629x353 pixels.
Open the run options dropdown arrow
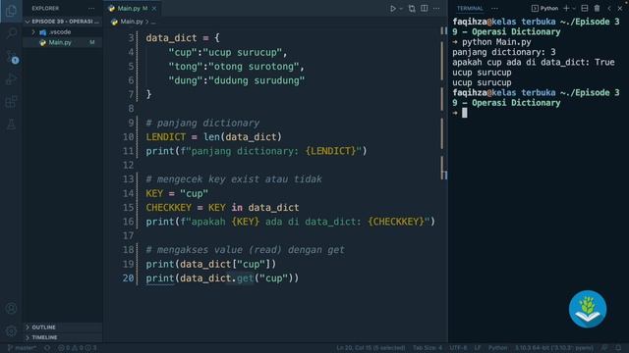click(400, 9)
